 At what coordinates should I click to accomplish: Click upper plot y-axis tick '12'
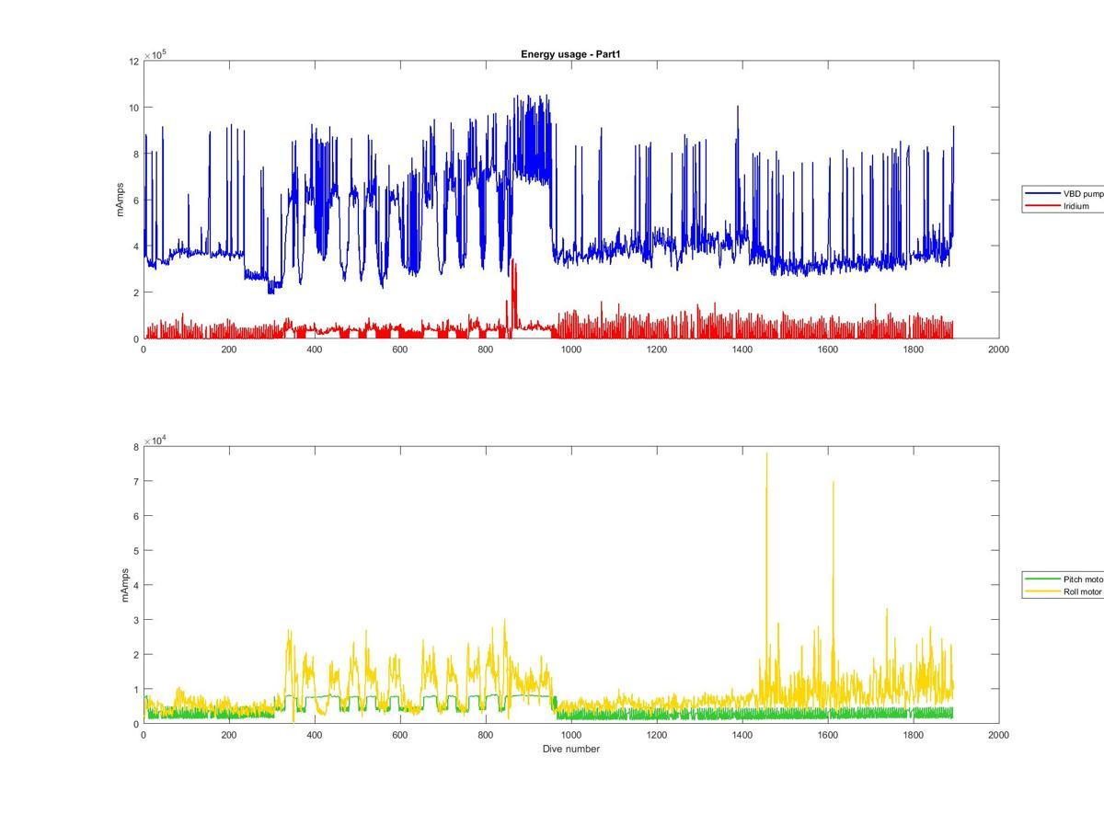point(133,62)
